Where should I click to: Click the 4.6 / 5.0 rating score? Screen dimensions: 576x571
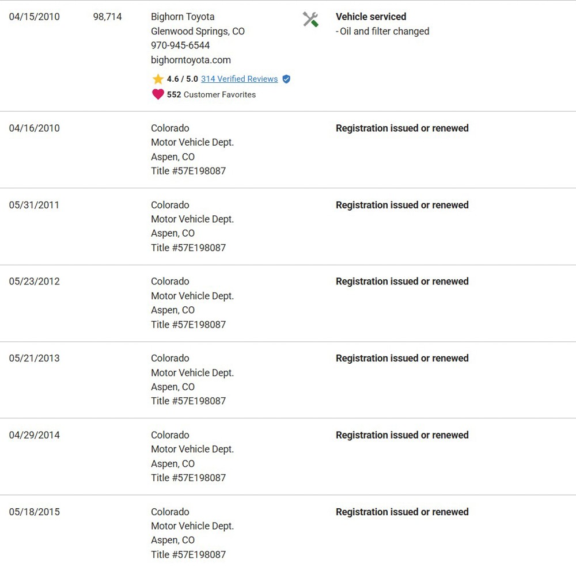click(182, 79)
